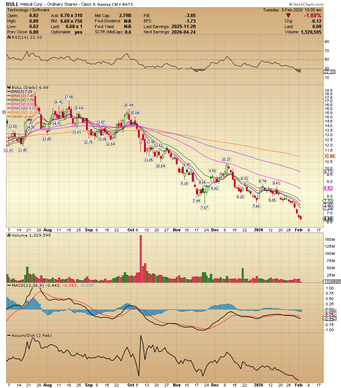Click the RSI(14) 22.33 panel title
341x388 pixels.
[x=27, y=38]
